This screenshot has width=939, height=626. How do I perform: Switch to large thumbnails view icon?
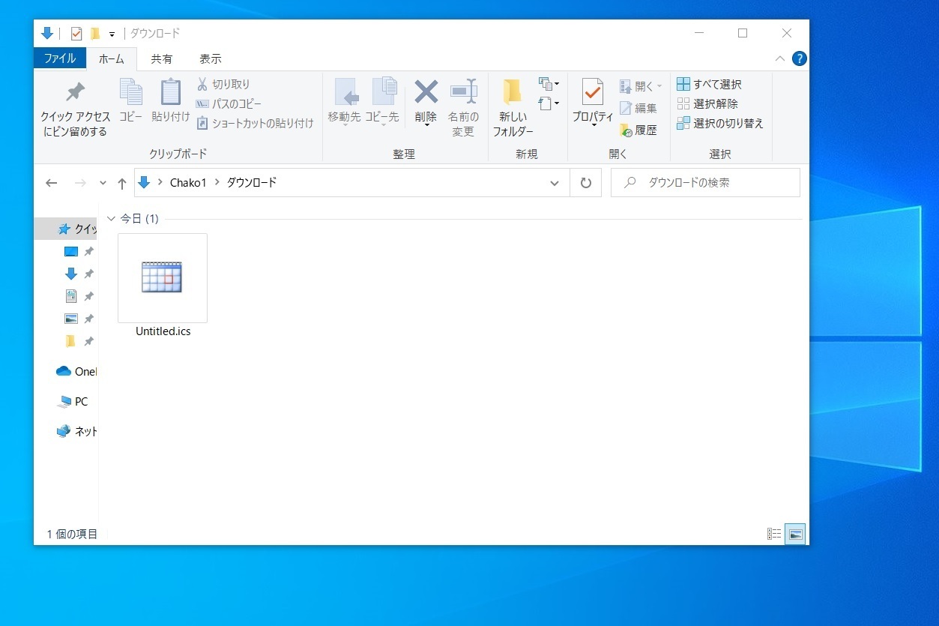click(795, 534)
